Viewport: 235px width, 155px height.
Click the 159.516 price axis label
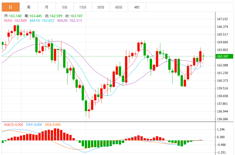coord(222,88)
